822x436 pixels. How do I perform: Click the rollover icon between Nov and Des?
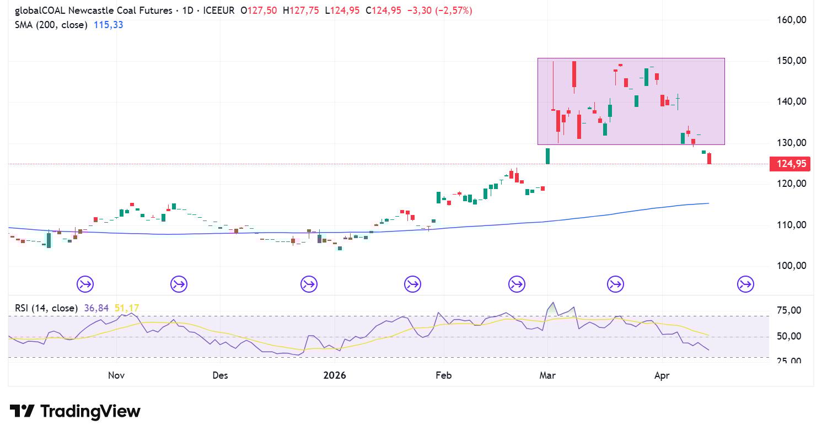(179, 284)
